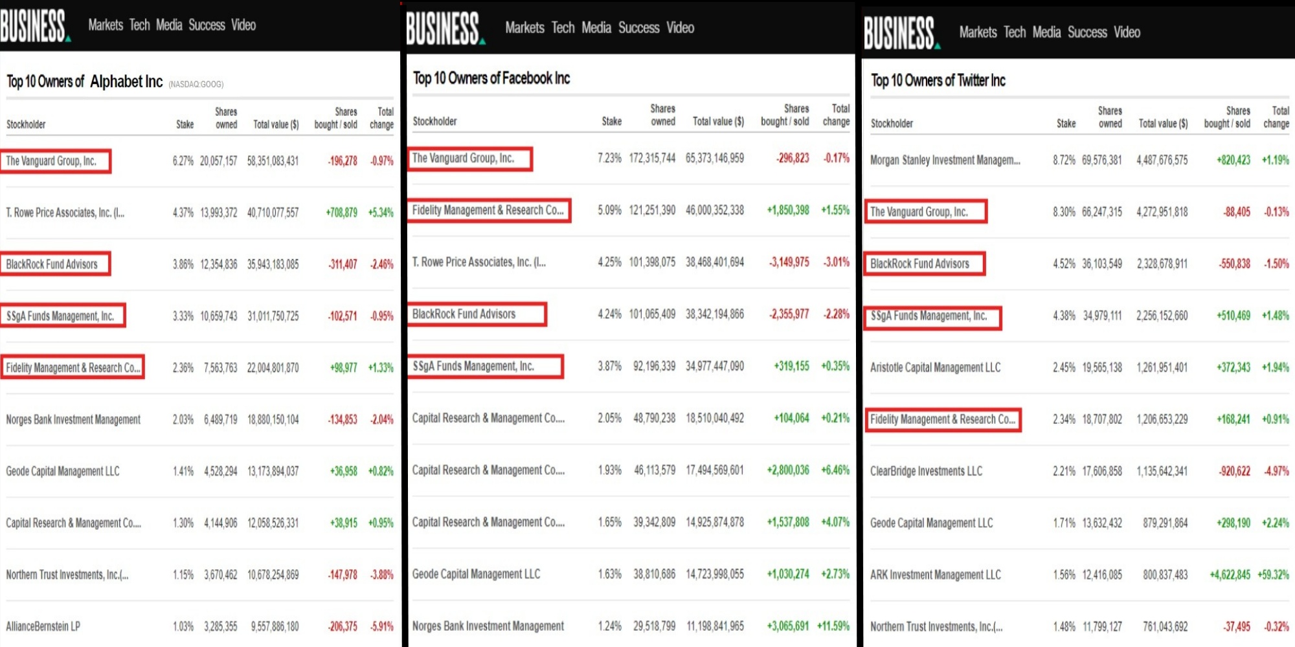This screenshot has width=1295, height=647.
Task: Click Northern Trust Investments in Alphabet owners
Action: [67, 575]
